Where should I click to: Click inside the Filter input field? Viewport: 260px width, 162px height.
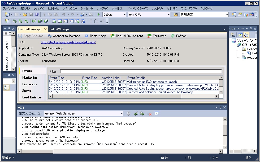pos(141,72)
